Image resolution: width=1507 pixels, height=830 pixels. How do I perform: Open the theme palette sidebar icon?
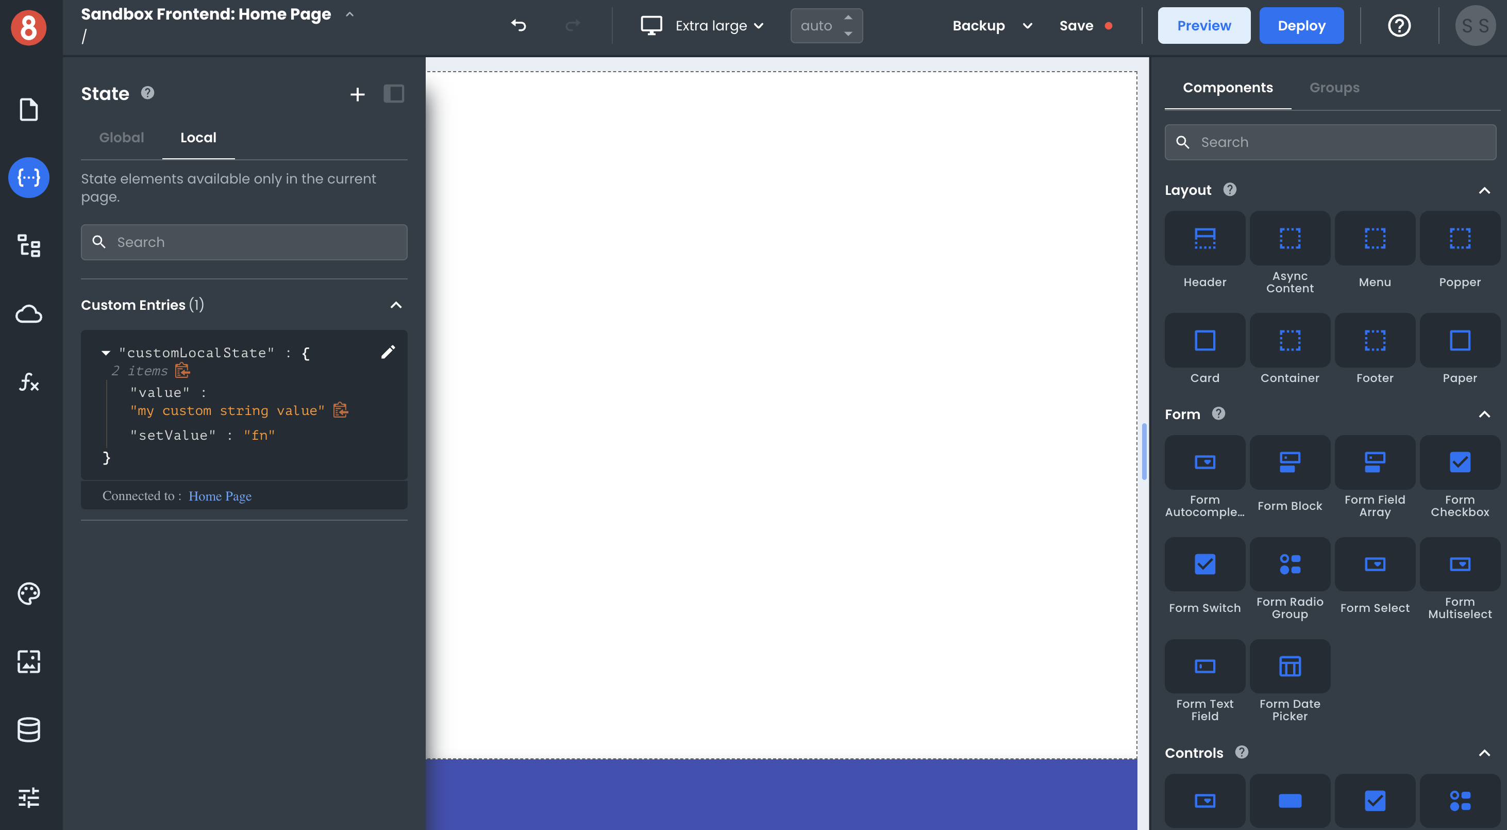tap(28, 593)
